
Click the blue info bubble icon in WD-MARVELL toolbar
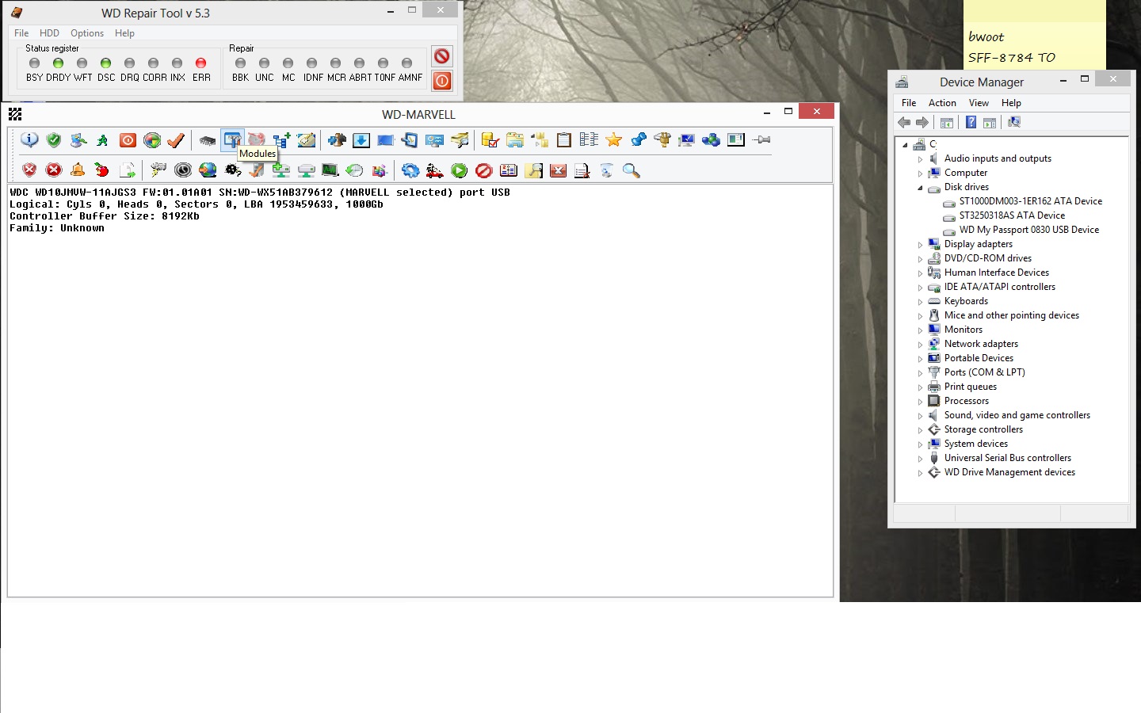coord(29,140)
